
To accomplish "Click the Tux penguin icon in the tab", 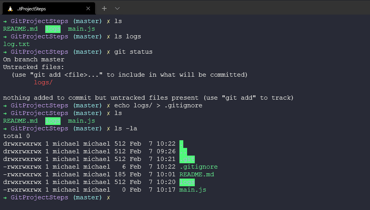I will (10, 8).
